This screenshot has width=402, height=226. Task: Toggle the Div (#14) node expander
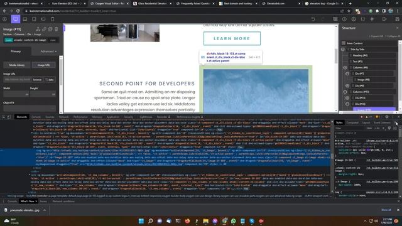click(x=347, y=98)
